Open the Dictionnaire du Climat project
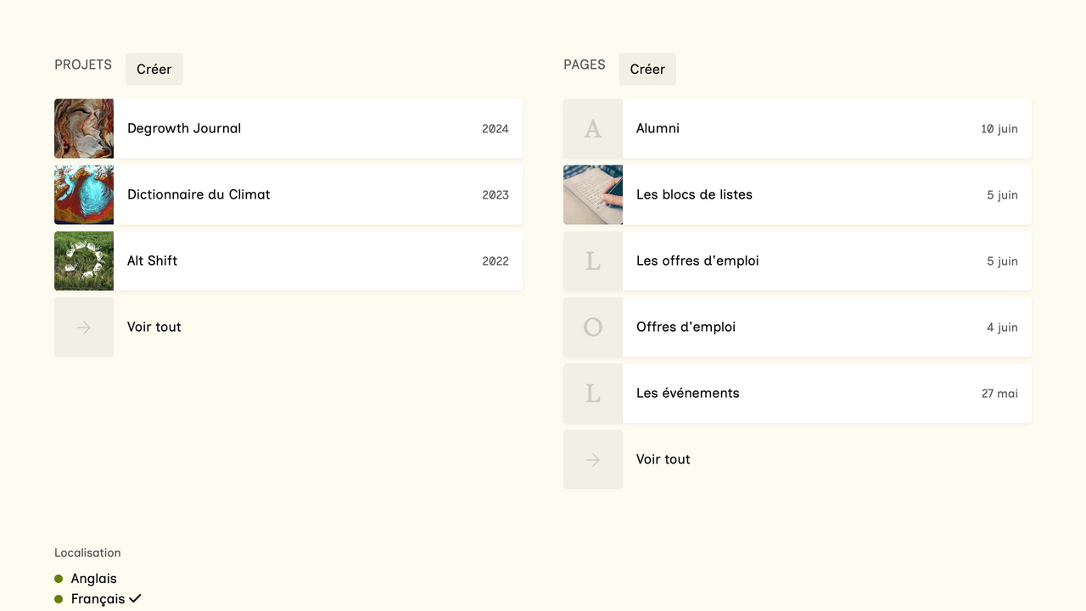 coord(199,194)
